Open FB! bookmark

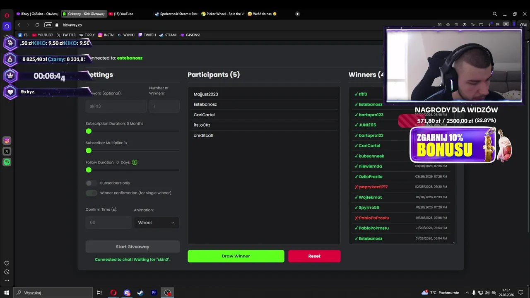pos(23,35)
